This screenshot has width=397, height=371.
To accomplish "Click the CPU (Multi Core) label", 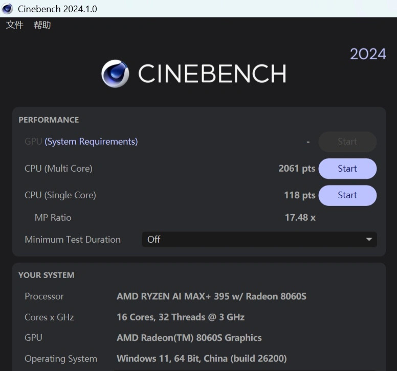I will pos(58,169).
